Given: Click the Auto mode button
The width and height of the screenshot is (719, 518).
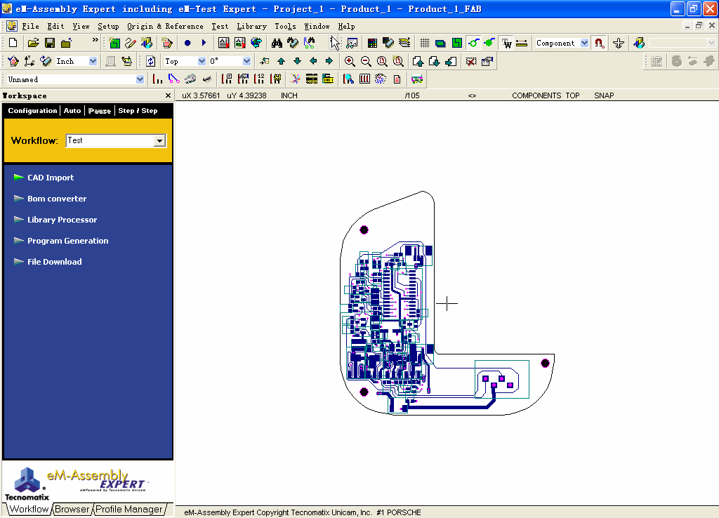Looking at the screenshot, I should [72, 110].
